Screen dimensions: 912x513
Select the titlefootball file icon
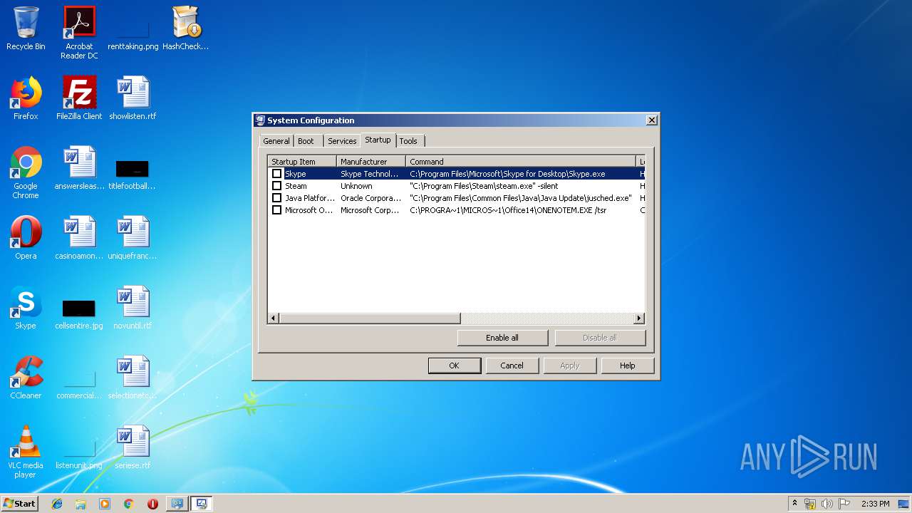click(132, 175)
